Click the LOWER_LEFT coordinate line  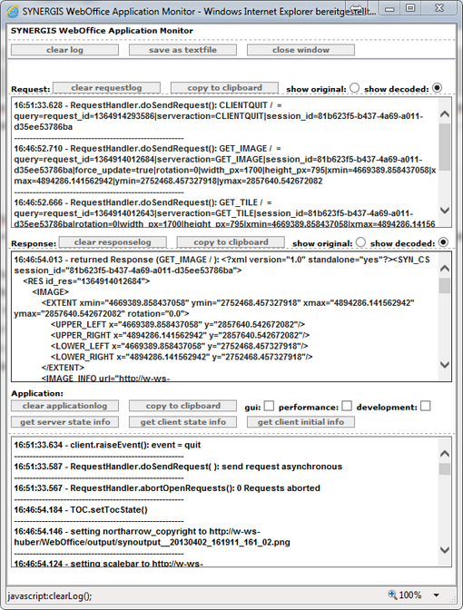pyautogui.click(x=180, y=346)
